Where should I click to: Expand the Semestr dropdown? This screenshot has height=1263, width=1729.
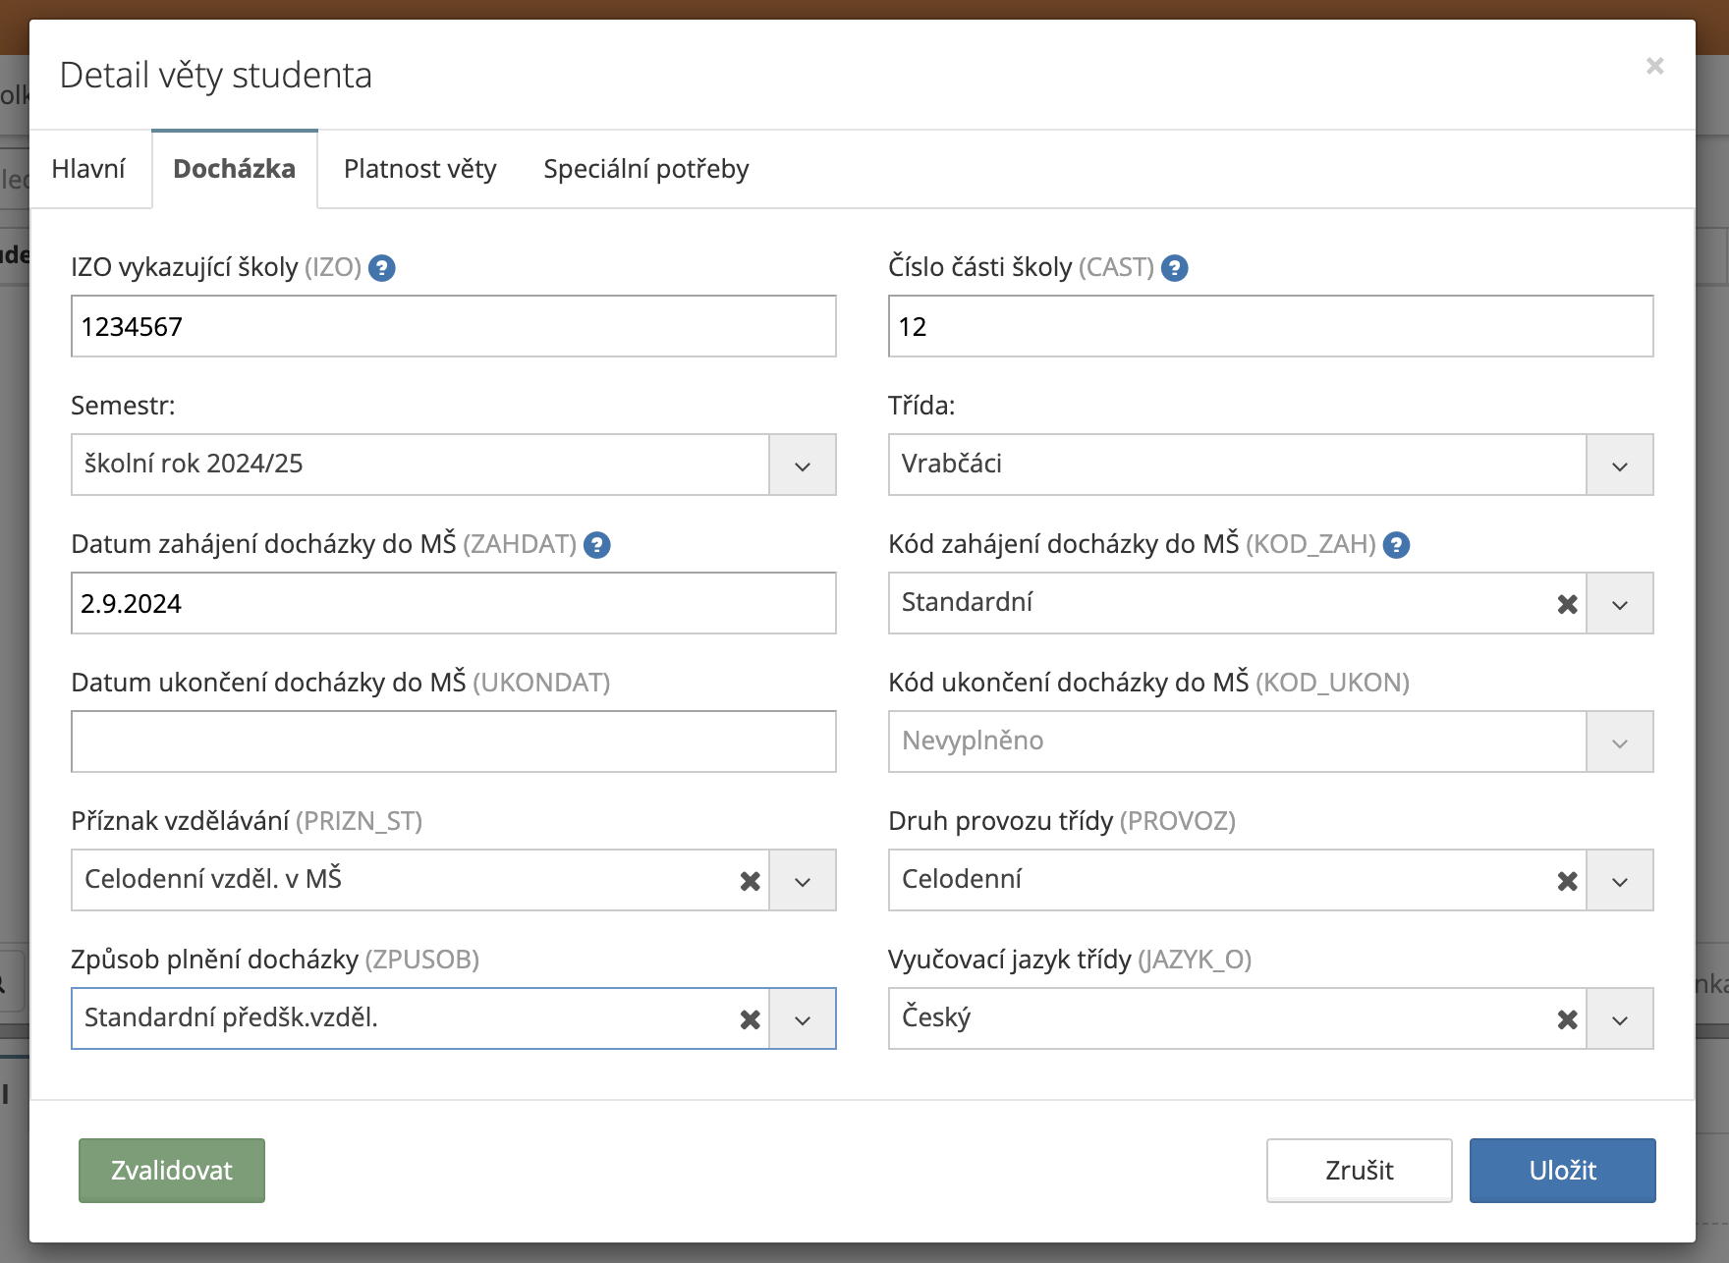802,466
